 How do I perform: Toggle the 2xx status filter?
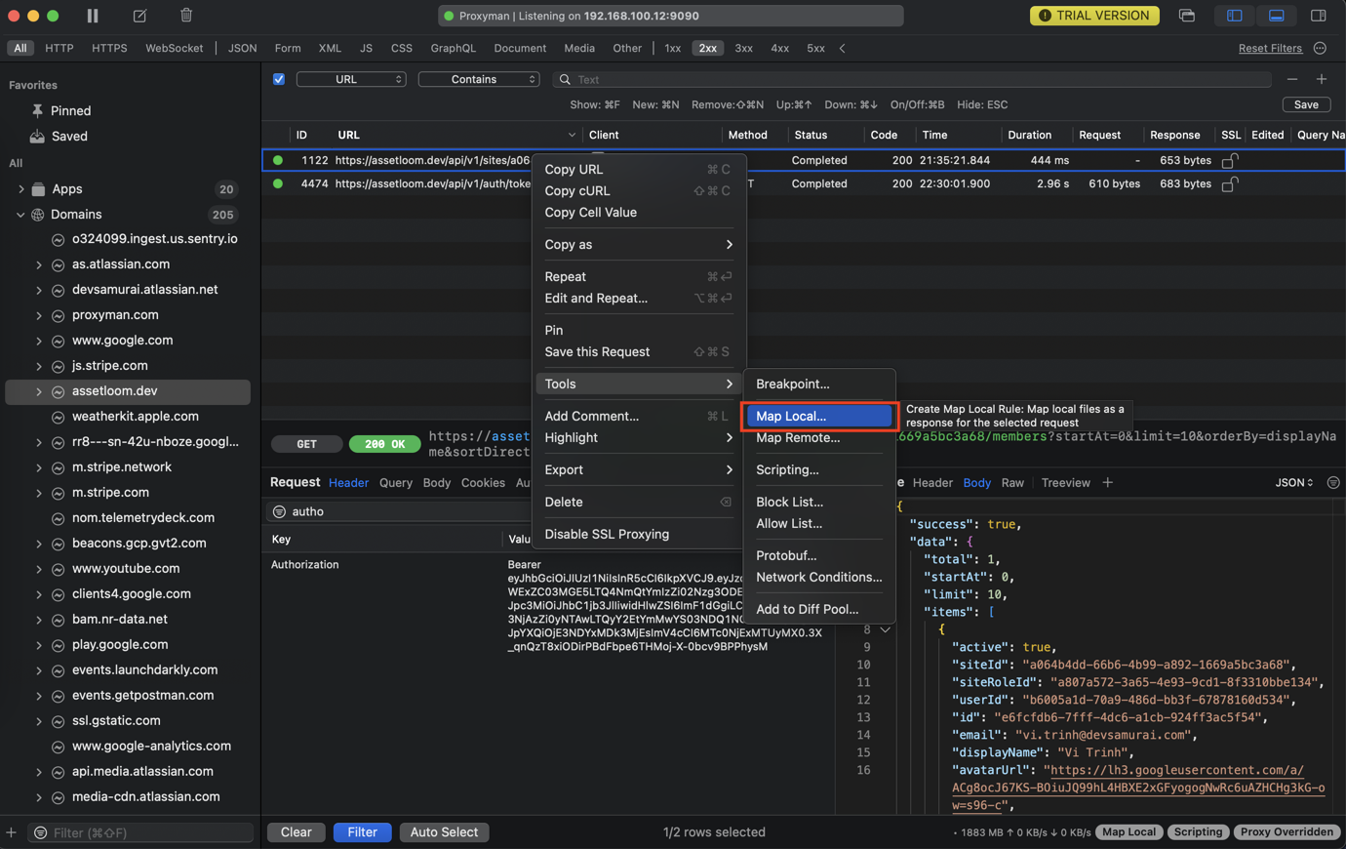(708, 48)
